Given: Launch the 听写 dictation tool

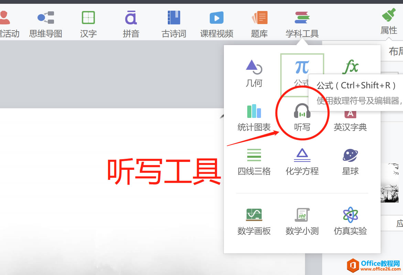Looking at the screenshot, I should point(302,118).
